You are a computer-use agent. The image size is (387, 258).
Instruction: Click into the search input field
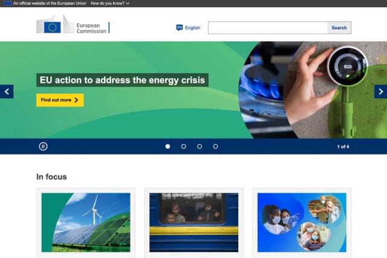[268, 28]
